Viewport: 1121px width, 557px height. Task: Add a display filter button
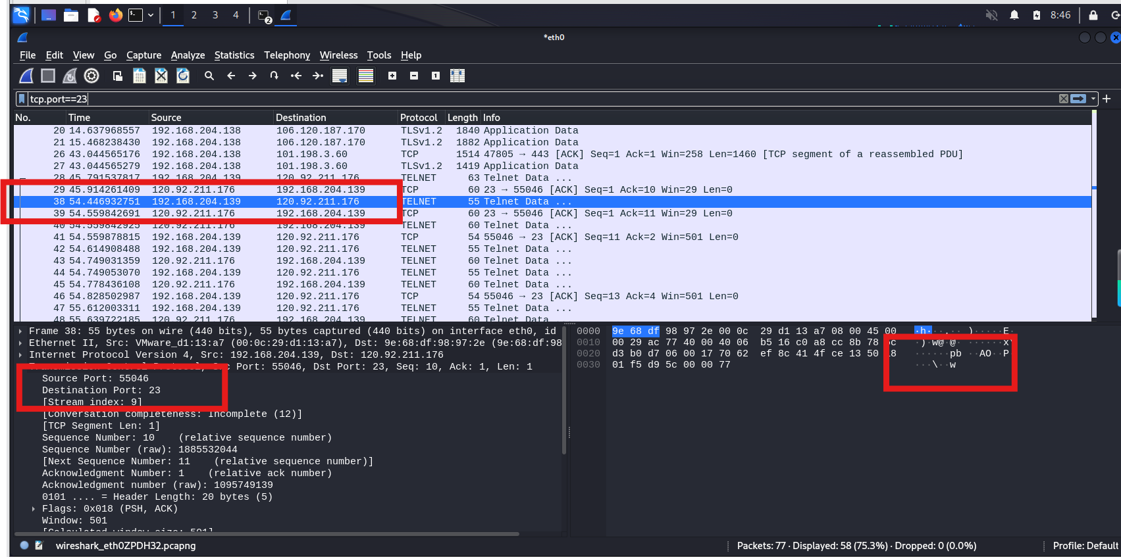[1107, 99]
